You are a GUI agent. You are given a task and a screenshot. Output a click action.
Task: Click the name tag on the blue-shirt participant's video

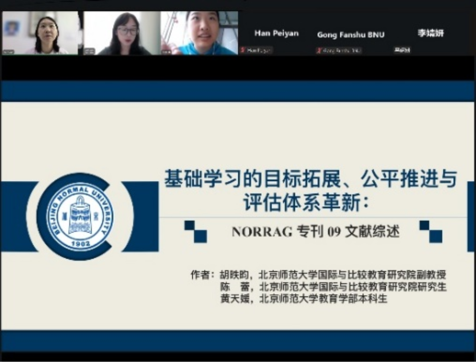coord(167,52)
